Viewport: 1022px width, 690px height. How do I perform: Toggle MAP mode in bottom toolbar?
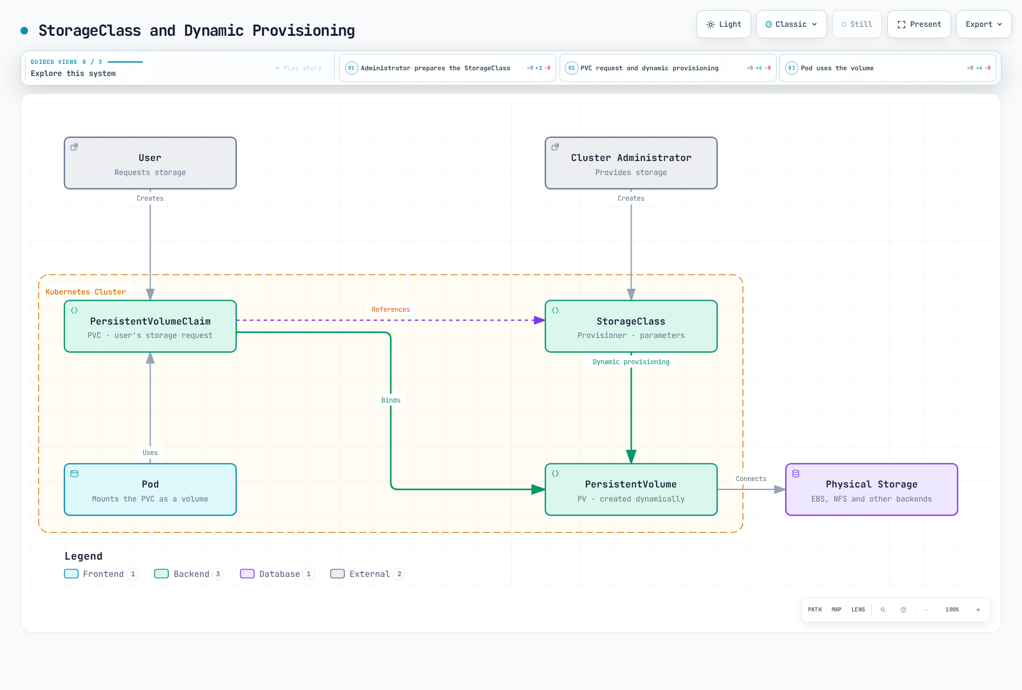[836, 609]
